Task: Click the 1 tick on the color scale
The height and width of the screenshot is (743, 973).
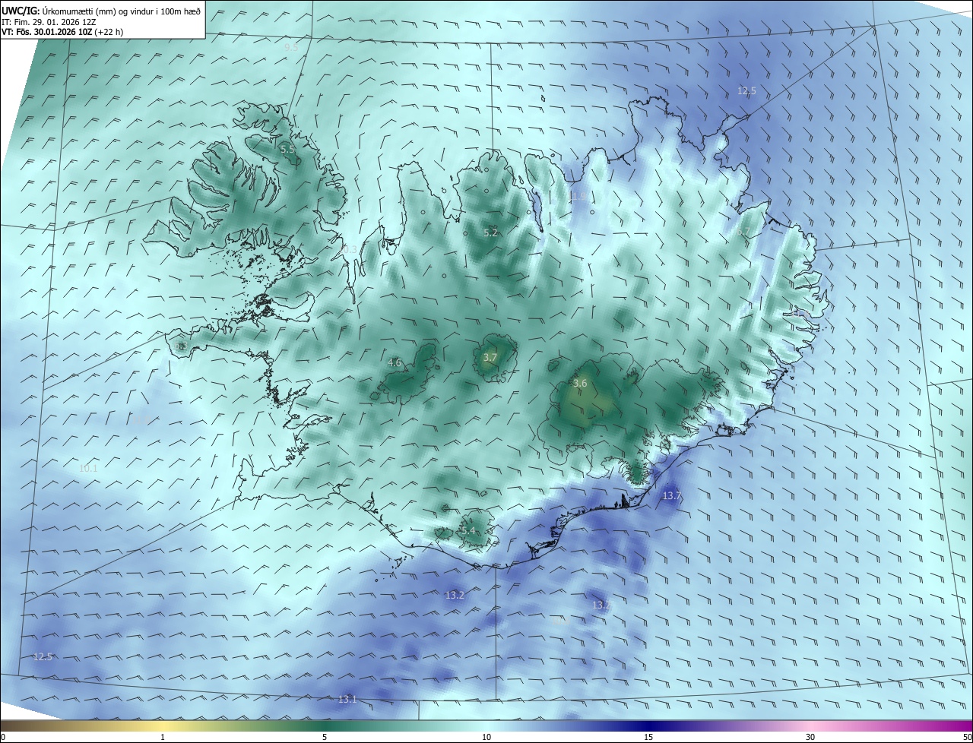Action: 163,737
